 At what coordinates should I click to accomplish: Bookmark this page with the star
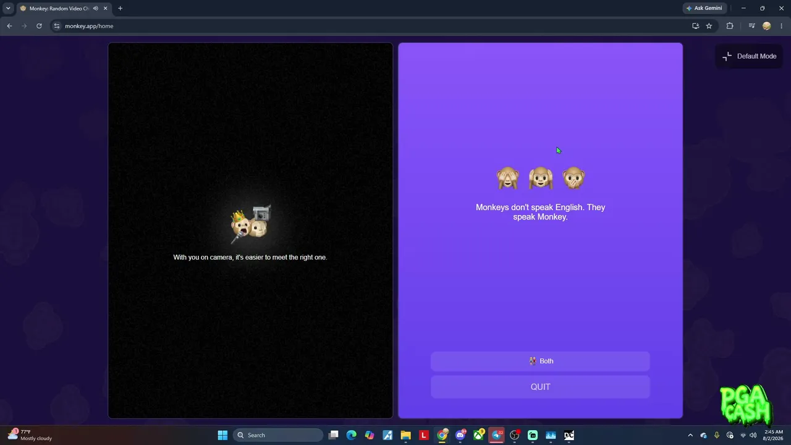pyautogui.click(x=709, y=26)
